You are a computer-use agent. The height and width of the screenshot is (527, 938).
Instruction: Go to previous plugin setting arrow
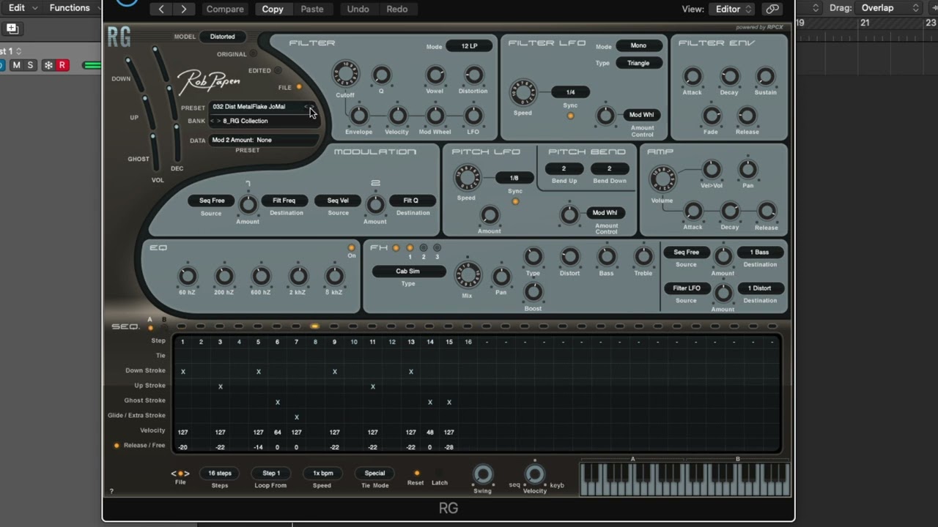coord(161,9)
